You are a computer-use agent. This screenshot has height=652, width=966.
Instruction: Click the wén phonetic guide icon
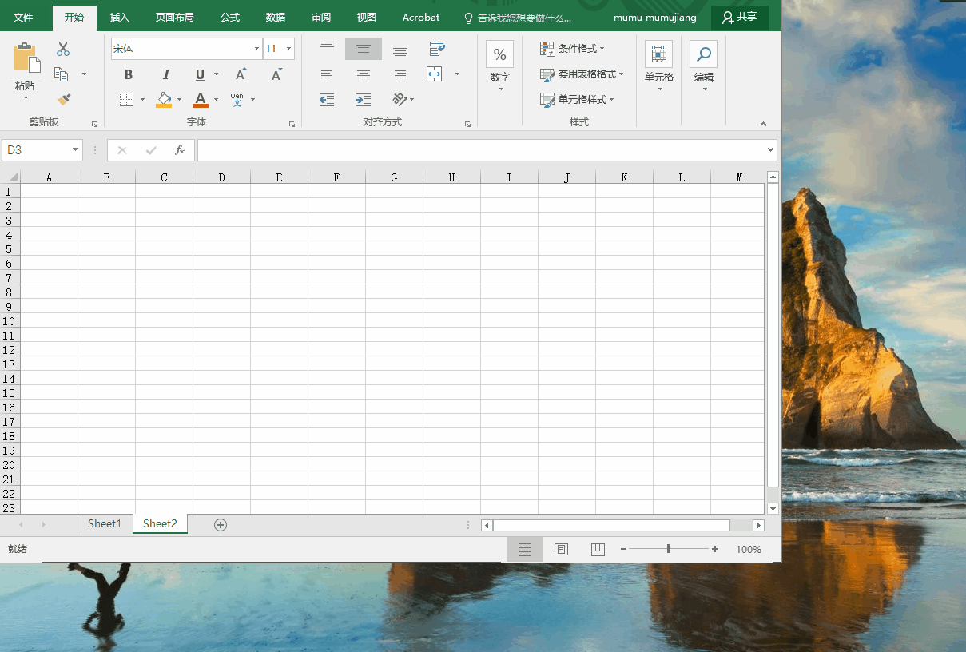coord(237,100)
